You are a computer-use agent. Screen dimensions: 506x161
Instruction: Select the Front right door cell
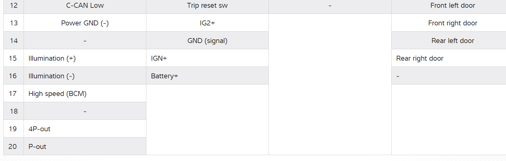(452, 23)
